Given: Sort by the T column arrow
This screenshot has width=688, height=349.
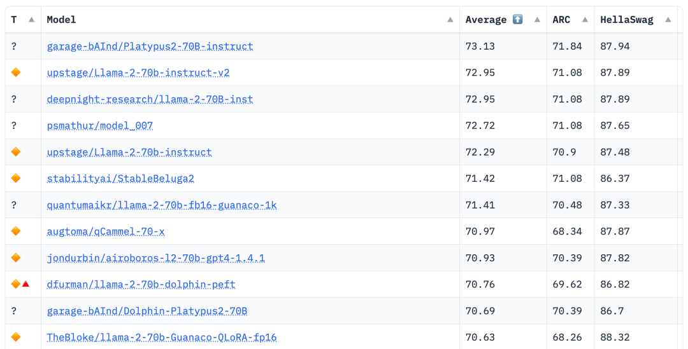Looking at the screenshot, I should coord(31,20).
